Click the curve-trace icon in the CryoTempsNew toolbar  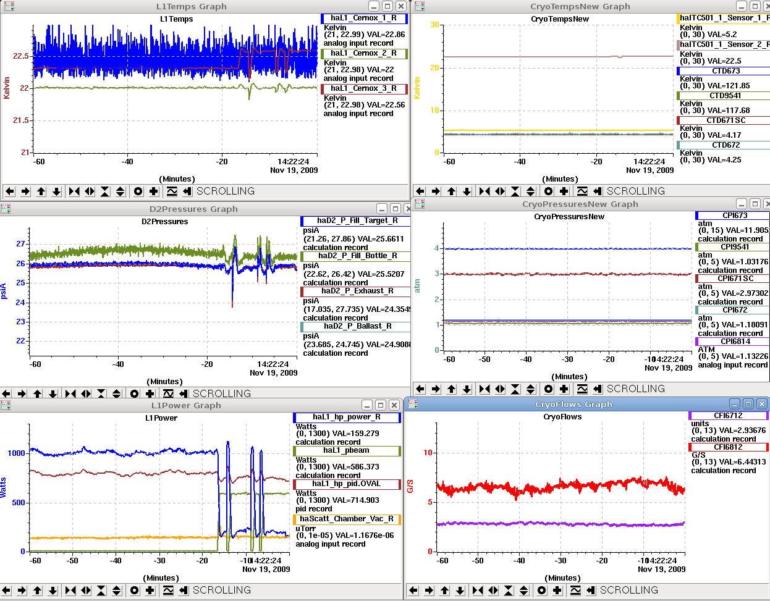[x=582, y=191]
